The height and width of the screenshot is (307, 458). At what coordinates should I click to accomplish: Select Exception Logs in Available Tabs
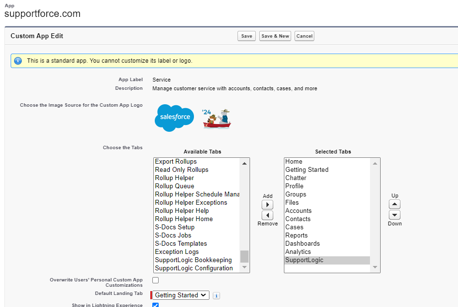pyautogui.click(x=196, y=251)
